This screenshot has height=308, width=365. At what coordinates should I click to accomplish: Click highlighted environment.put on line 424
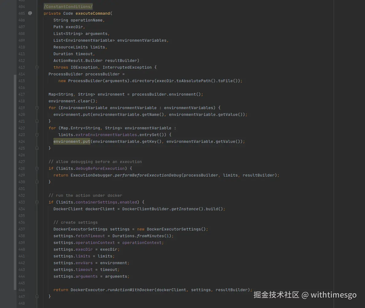tap(72, 142)
